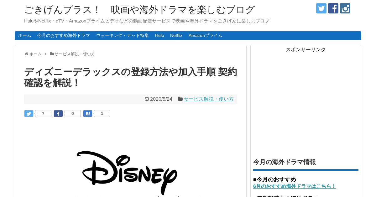Open the ホーム menu item
The width and height of the screenshot is (376, 197).
coord(24,36)
